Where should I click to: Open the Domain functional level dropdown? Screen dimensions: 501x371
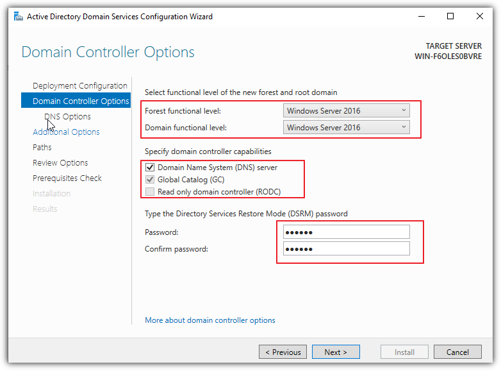[347, 127]
